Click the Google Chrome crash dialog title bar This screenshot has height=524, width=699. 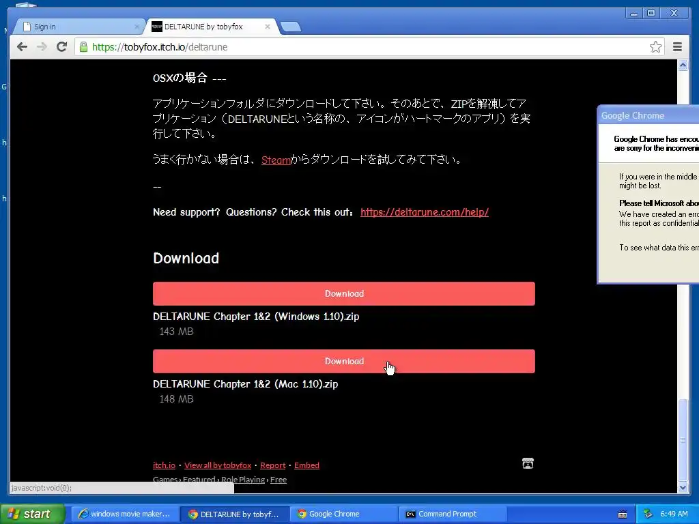[x=648, y=115]
